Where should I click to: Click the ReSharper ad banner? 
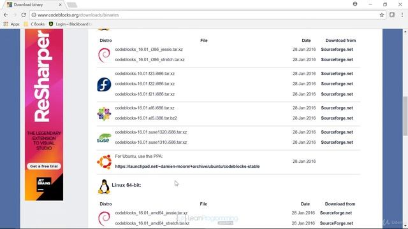pyautogui.click(x=44, y=114)
